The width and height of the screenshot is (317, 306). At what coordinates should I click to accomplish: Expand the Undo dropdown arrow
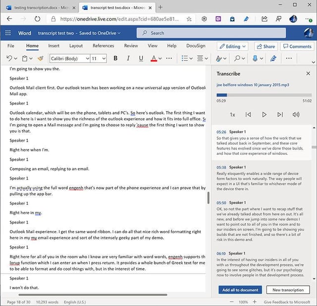point(15,59)
